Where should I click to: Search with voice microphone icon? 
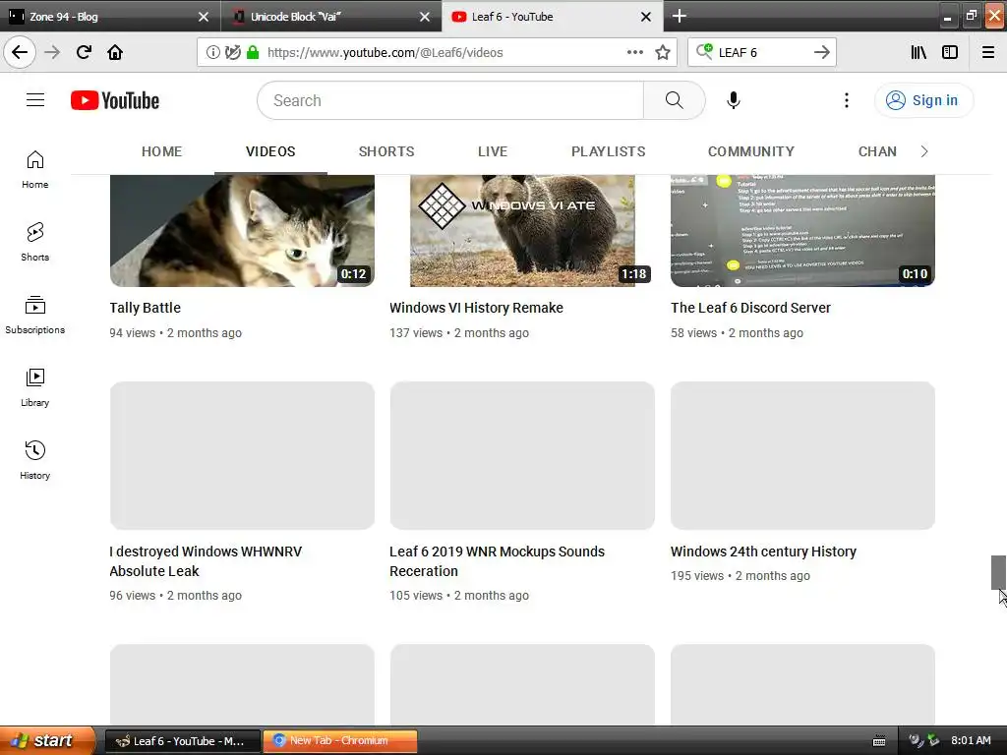click(734, 100)
